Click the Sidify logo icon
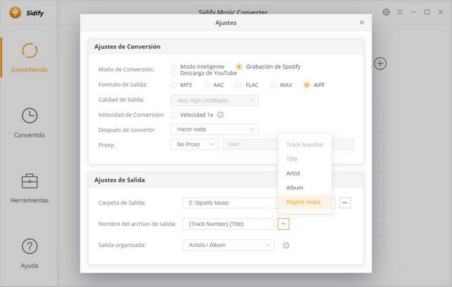452x287 pixels. [x=15, y=13]
